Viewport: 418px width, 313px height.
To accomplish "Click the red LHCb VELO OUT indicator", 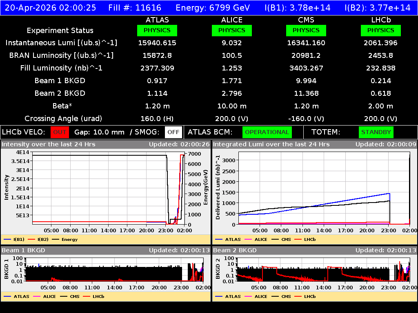I will pos(60,132).
